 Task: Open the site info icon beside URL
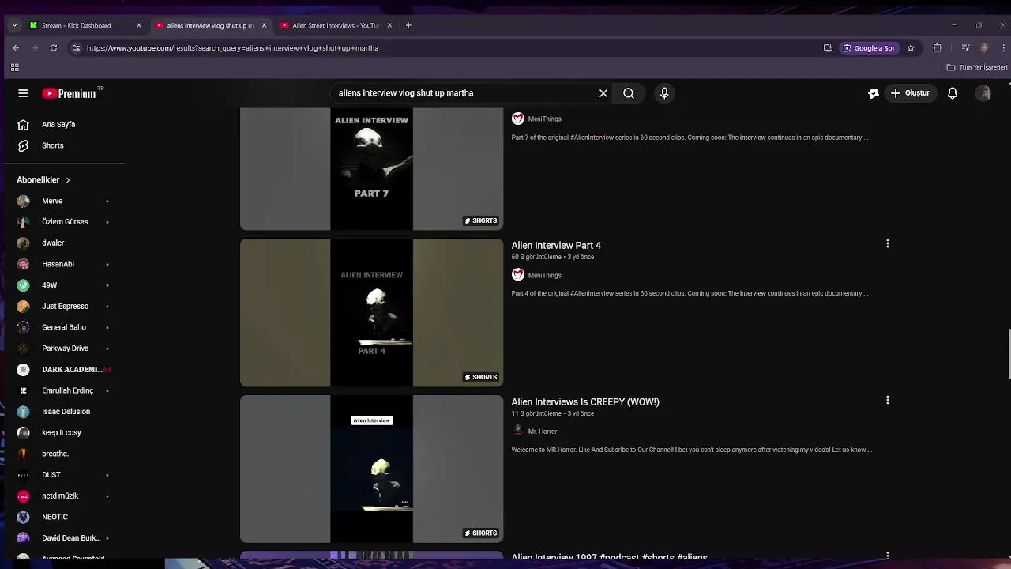click(x=76, y=47)
